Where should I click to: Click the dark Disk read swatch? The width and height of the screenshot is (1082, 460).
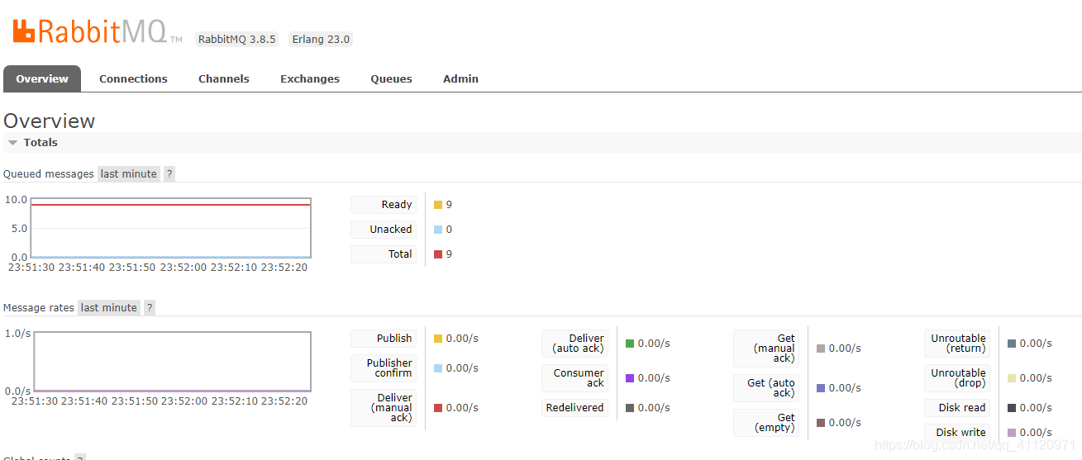tap(1012, 408)
